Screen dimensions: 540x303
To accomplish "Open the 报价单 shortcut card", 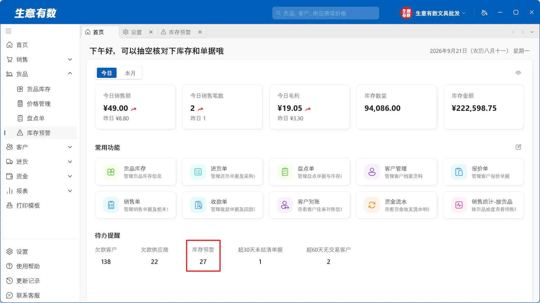I will point(483,172).
